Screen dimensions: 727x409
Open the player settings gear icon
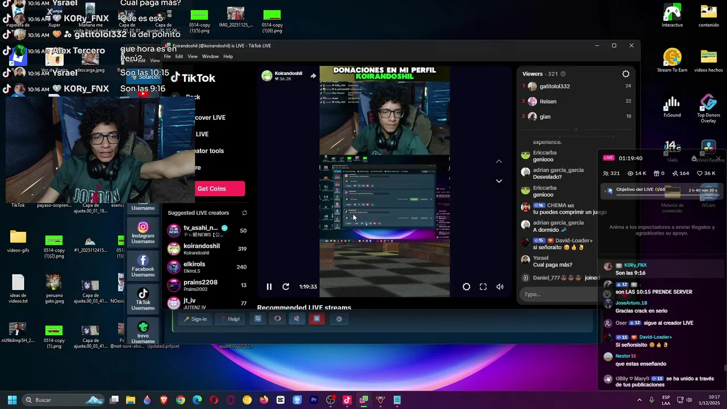(x=466, y=287)
